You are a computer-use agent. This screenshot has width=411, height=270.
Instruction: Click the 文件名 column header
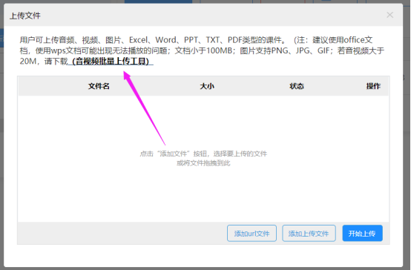(99, 86)
